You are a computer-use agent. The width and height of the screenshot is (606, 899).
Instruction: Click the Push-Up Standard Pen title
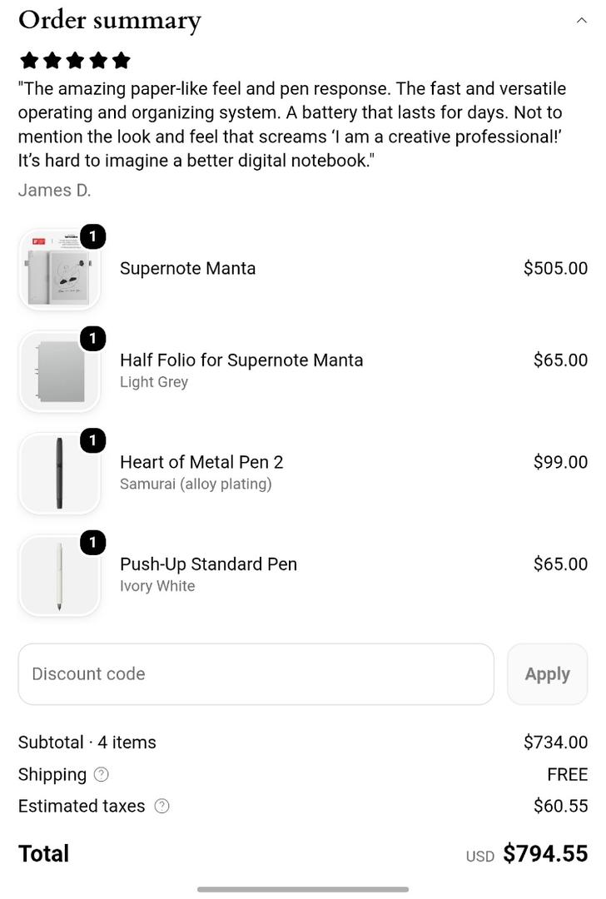(208, 564)
